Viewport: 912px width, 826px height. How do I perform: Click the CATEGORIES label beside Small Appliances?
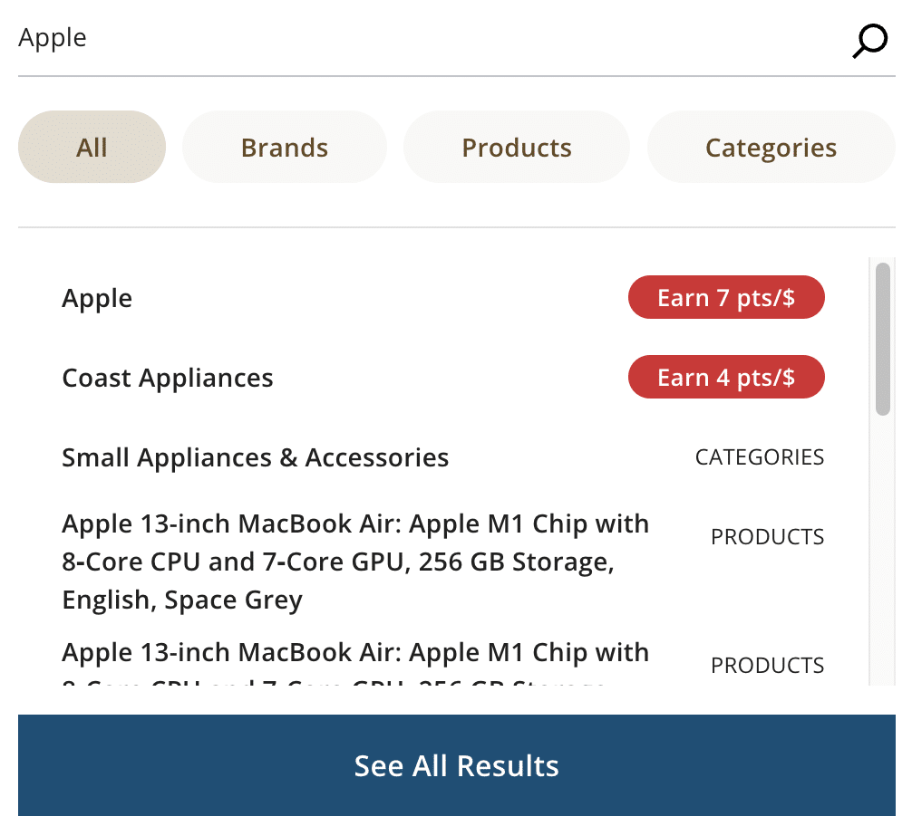click(759, 457)
